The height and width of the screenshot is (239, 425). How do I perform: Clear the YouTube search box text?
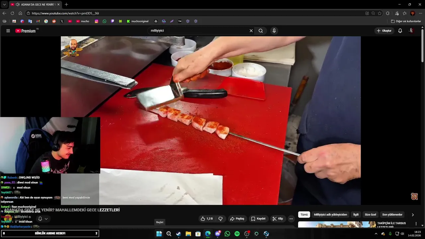coord(251,31)
